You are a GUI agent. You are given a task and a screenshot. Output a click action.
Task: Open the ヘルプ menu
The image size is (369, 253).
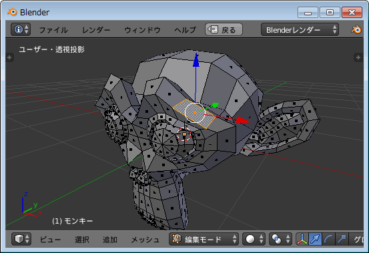pyautogui.click(x=186, y=30)
